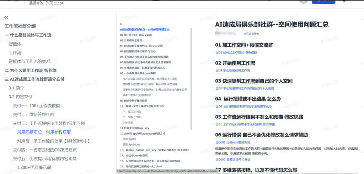The height and width of the screenshot is (174, 364).
Task: Select inner outline 08 一台电脑登录多个coze教程
Action: (x=138, y=73)
